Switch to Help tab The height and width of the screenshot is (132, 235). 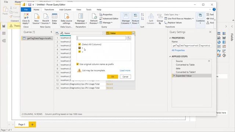pos(99,10)
